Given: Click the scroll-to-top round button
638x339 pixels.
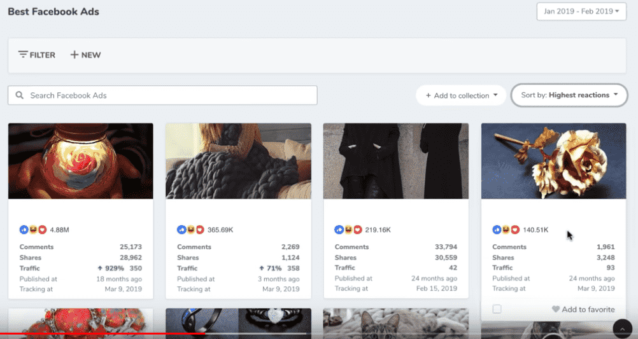Looking at the screenshot, I should (622, 328).
